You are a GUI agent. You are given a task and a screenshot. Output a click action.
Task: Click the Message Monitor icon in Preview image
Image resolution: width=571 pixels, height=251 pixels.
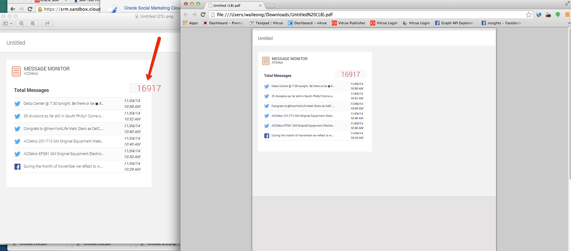pos(16,71)
